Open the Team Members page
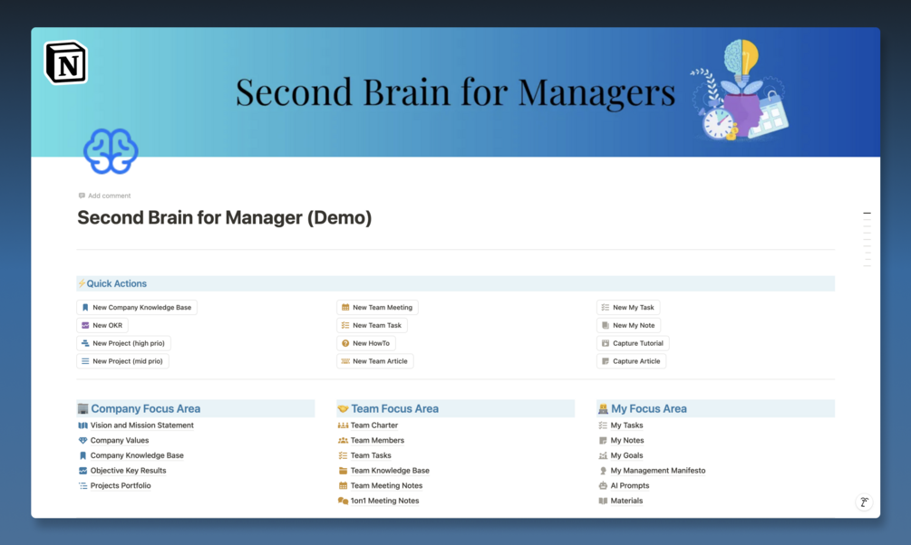Viewport: 911px width, 545px height. point(377,441)
